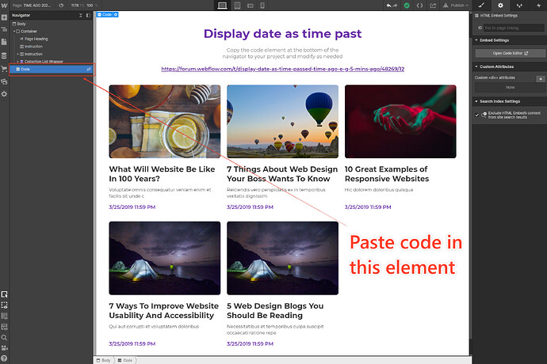Click heading 7 Things About Web Design
Viewport: 547px width, 364px height.
[282, 174]
